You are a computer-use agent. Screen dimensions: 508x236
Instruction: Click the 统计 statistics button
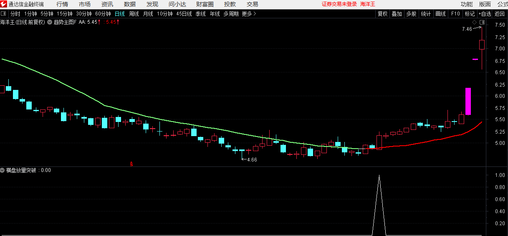426,14
